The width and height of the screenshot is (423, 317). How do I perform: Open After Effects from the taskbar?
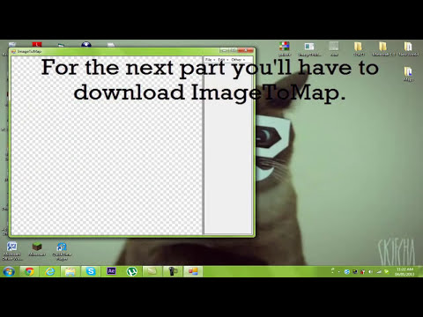(111, 271)
